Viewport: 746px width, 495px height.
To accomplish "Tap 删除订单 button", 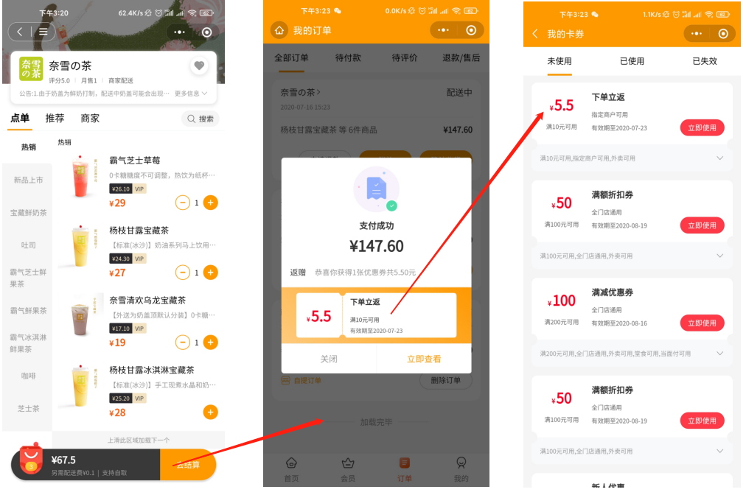I will point(446,380).
